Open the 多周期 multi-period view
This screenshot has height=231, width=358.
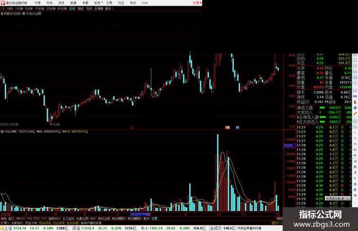click(98, 8)
